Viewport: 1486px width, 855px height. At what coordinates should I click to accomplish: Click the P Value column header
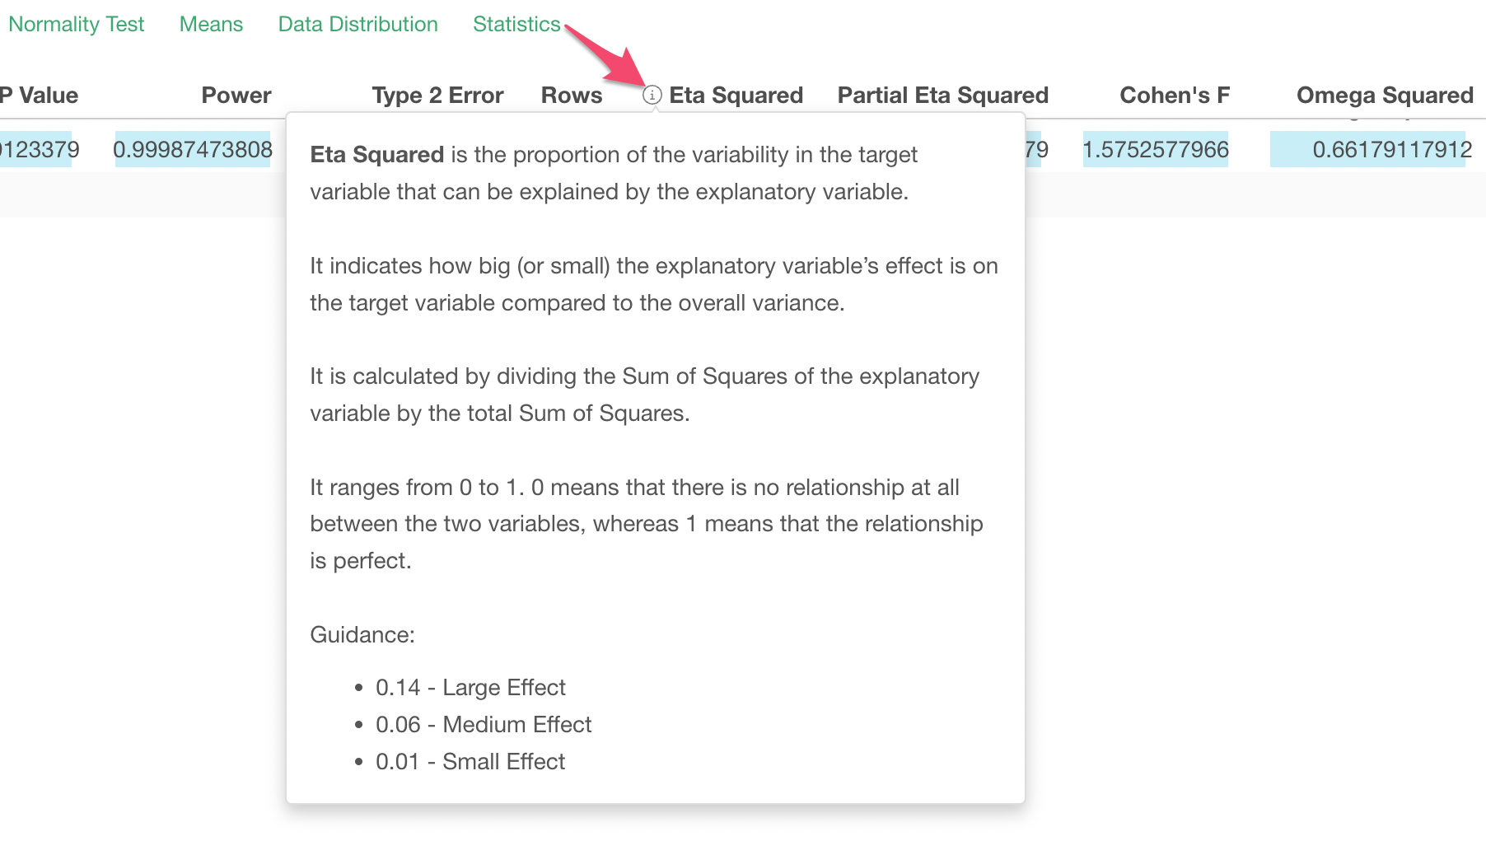tap(40, 96)
